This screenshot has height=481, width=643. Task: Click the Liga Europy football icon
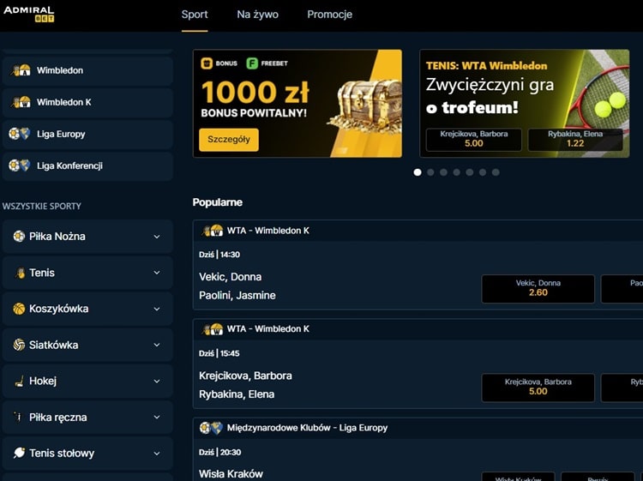(x=19, y=134)
